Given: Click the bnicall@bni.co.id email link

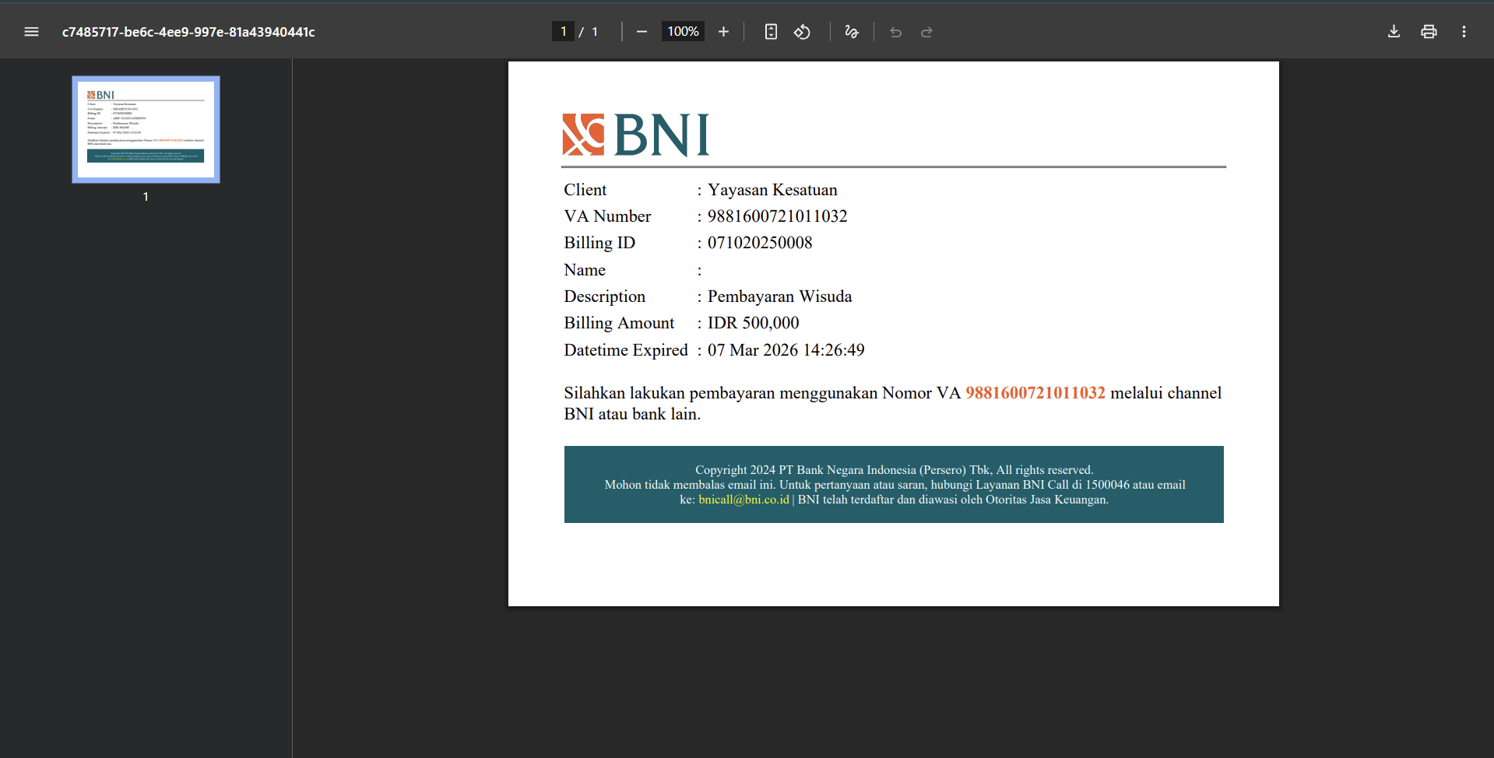Looking at the screenshot, I should pyautogui.click(x=743, y=500).
